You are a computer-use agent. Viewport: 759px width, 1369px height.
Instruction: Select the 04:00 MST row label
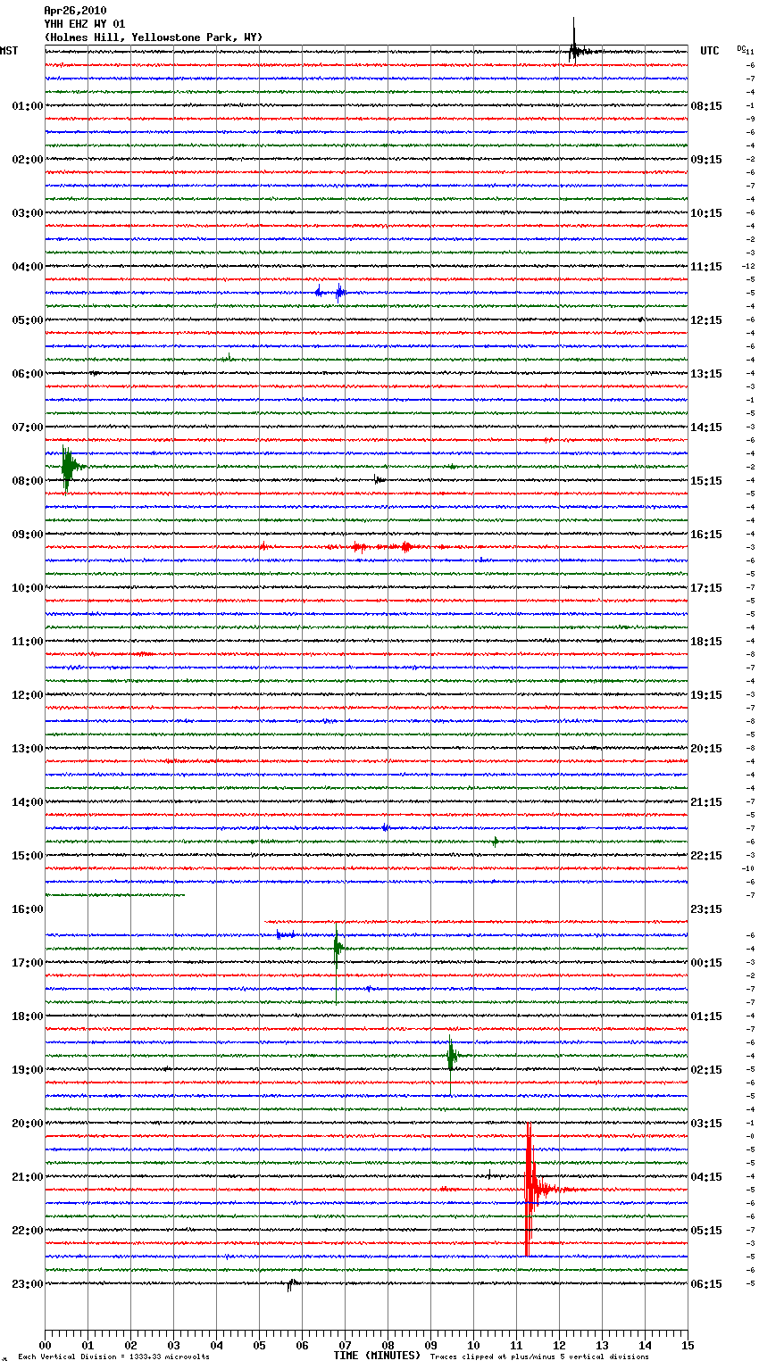[28, 267]
